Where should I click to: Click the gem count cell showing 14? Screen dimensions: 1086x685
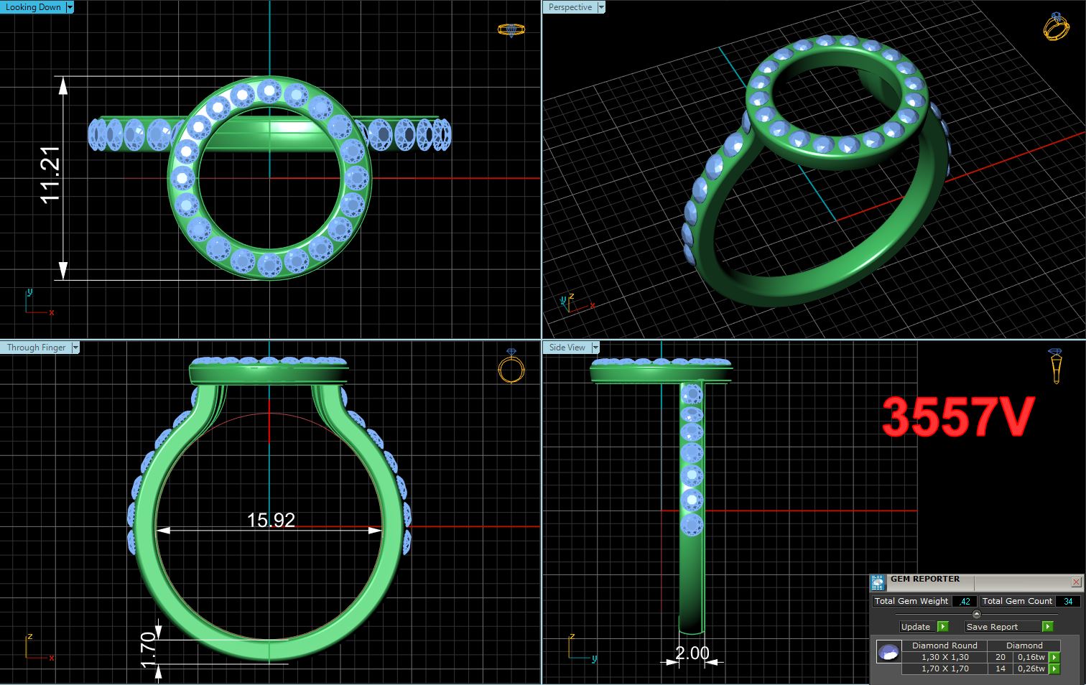tap(1001, 668)
